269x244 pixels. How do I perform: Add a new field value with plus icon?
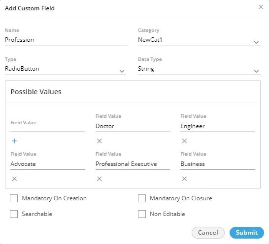point(14,141)
